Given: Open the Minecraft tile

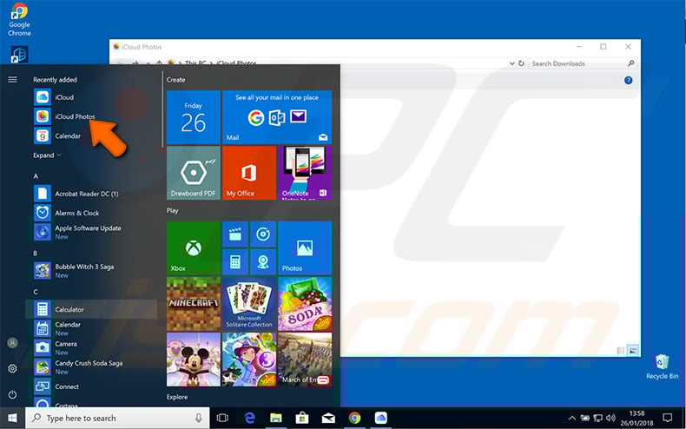Looking at the screenshot, I should pyautogui.click(x=194, y=303).
